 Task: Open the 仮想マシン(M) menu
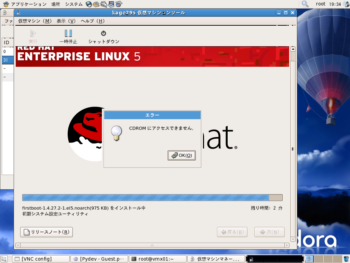(x=35, y=21)
